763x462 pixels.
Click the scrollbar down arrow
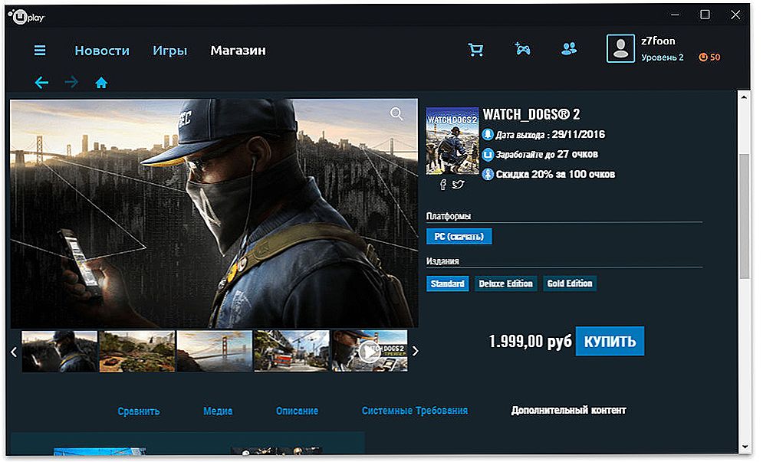coord(744,447)
